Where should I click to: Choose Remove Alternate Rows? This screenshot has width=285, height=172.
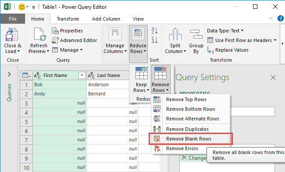click(190, 119)
